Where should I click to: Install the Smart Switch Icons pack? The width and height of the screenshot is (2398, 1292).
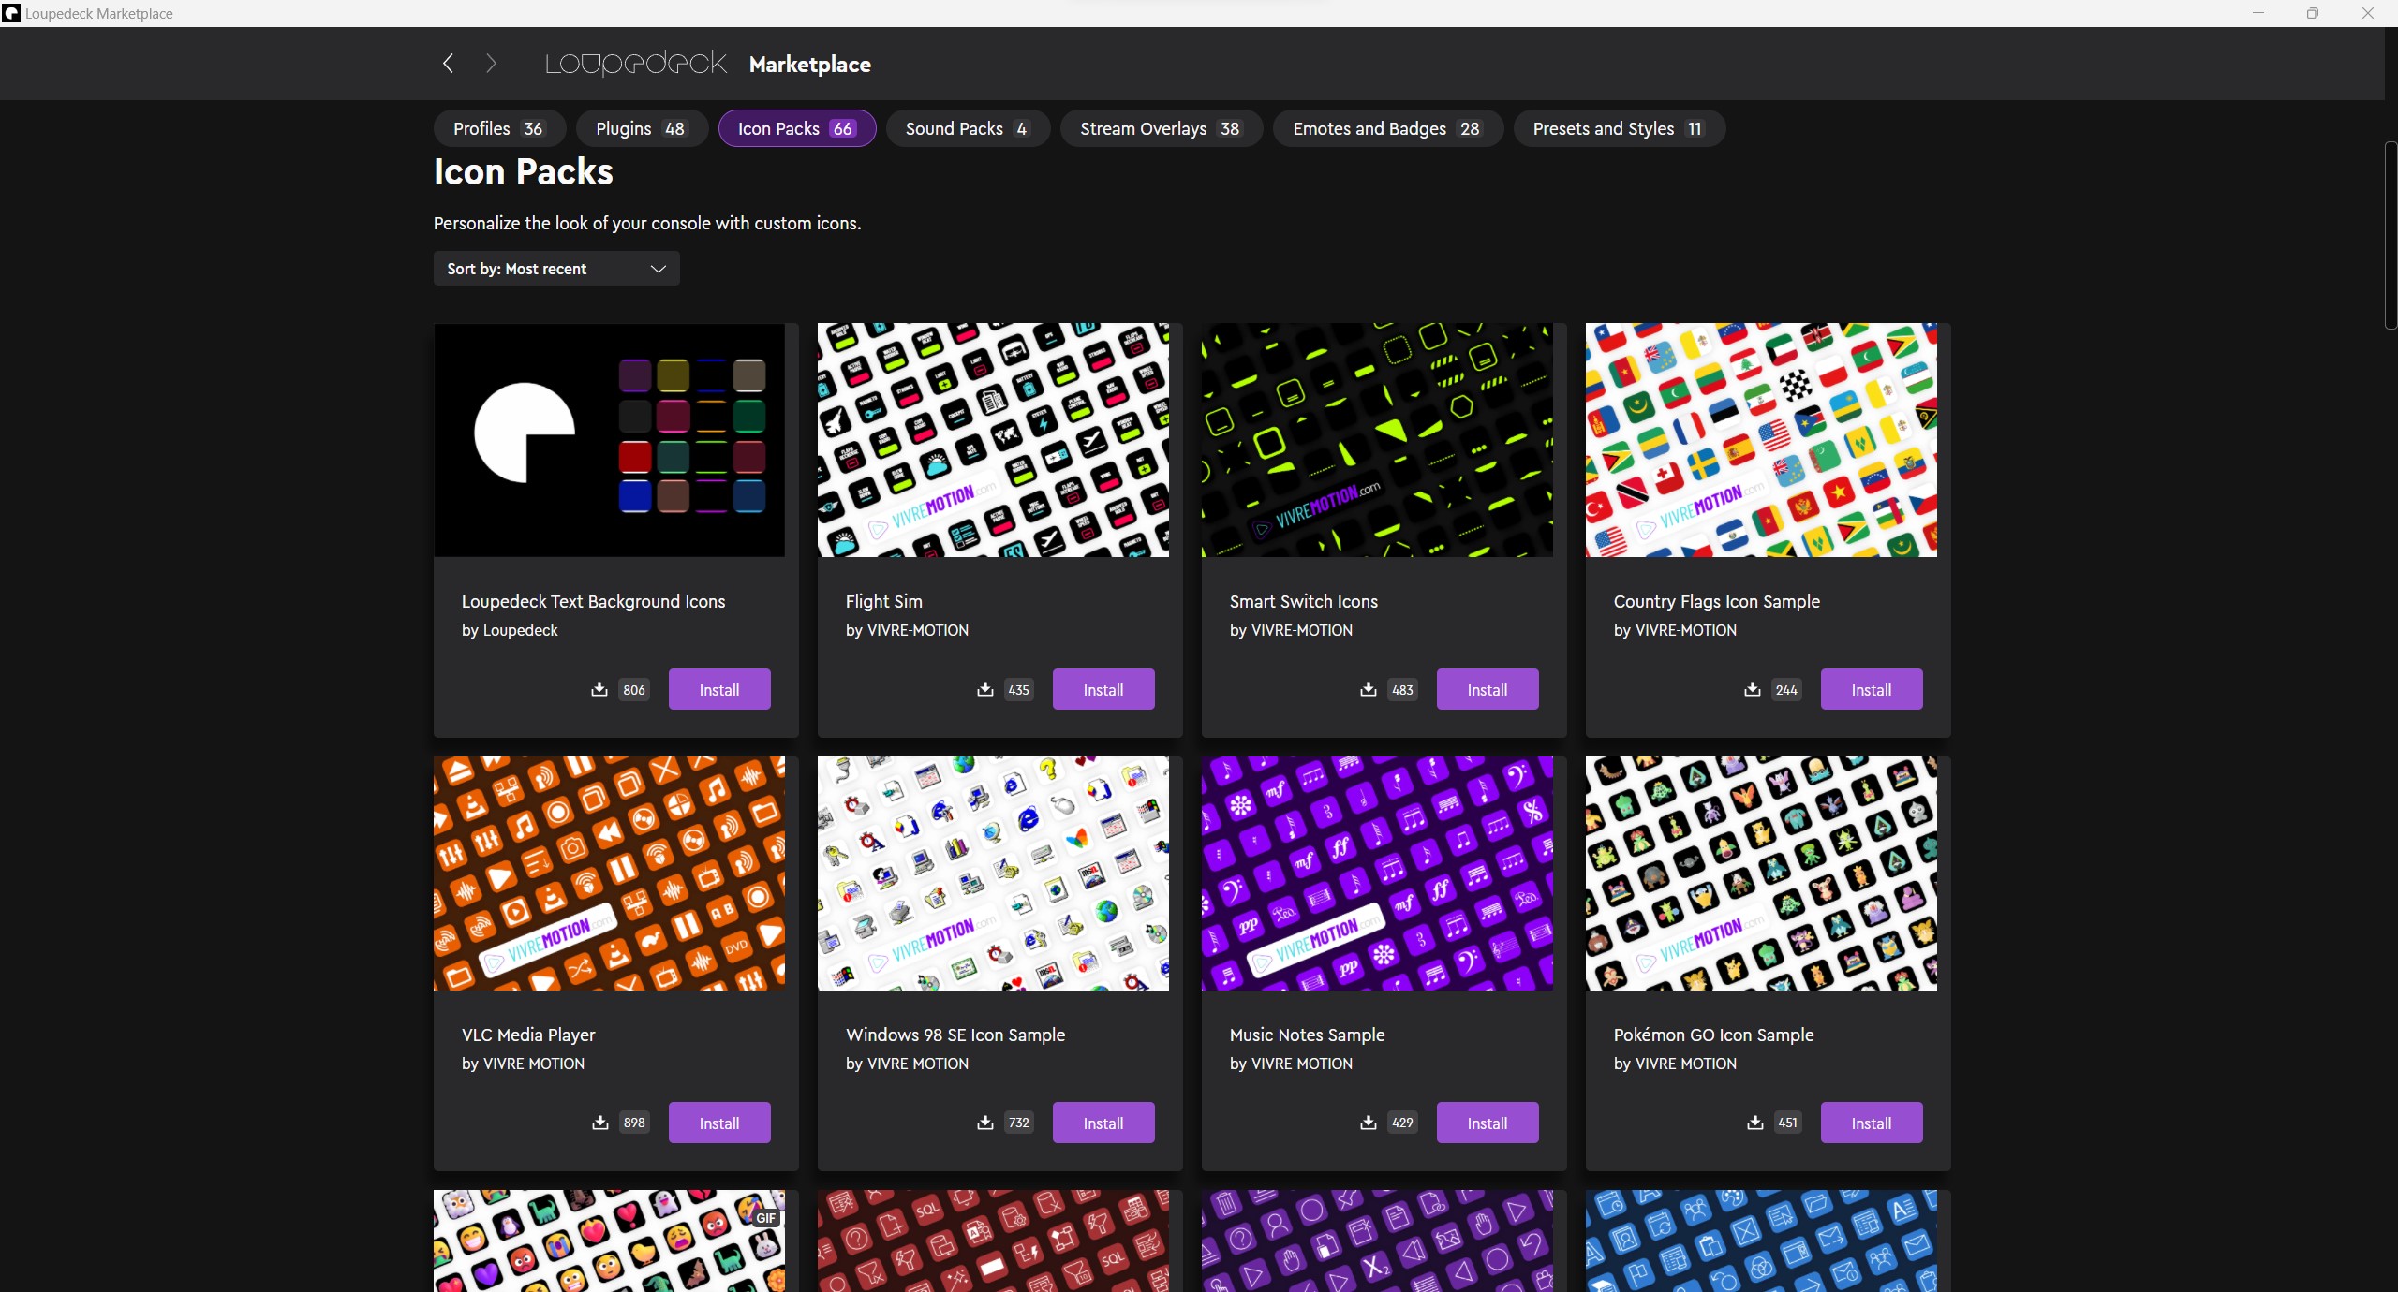pos(1488,690)
